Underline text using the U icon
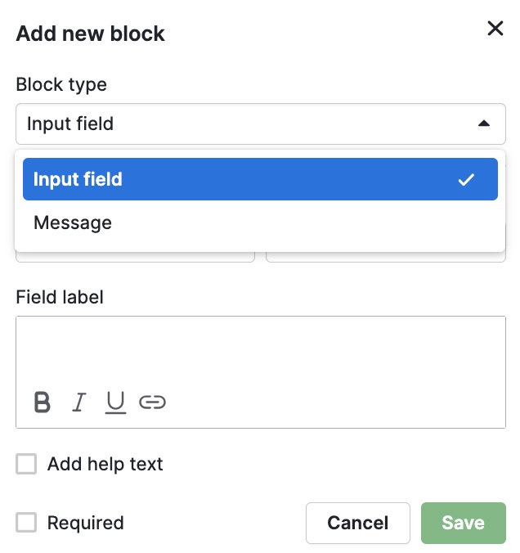 (115, 402)
